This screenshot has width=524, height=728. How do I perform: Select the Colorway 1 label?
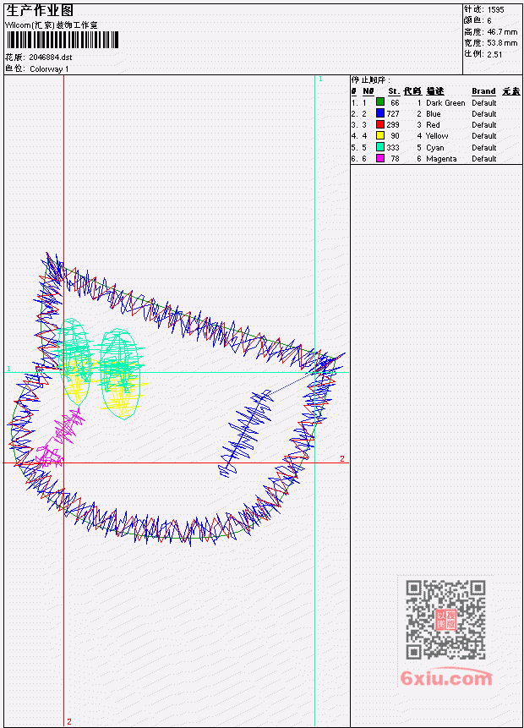(x=49, y=68)
